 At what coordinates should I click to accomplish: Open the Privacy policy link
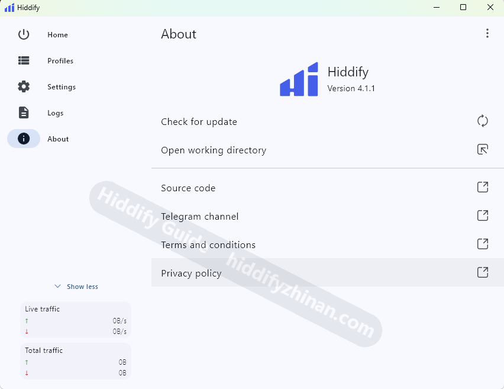[328, 272]
